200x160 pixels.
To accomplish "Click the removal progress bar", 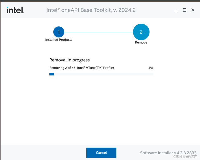I will tap(101, 74).
